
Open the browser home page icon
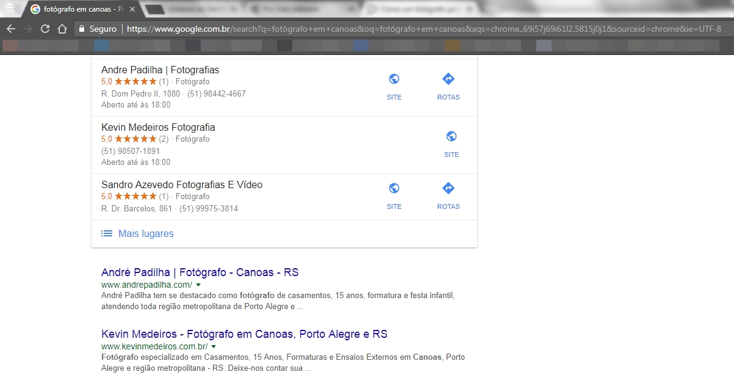(x=62, y=29)
